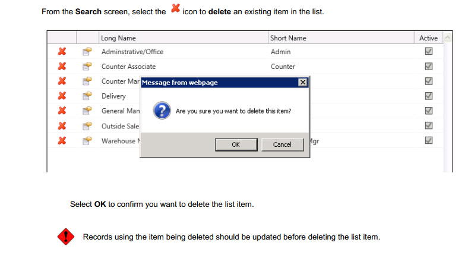Screen dimensions: 471x255
Task: Uncheck Active checkbox for Counter Associate
Action: (x=428, y=67)
